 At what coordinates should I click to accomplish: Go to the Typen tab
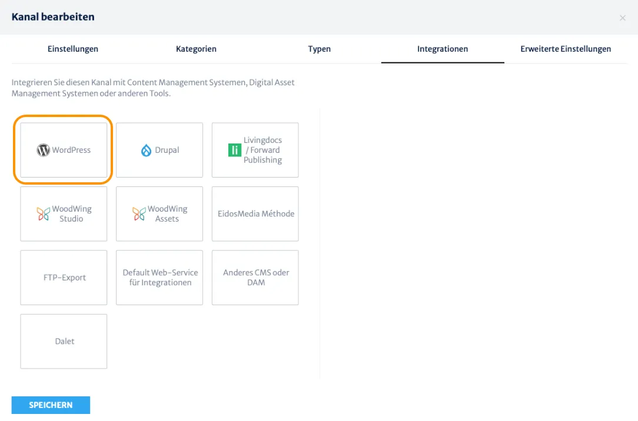(320, 49)
